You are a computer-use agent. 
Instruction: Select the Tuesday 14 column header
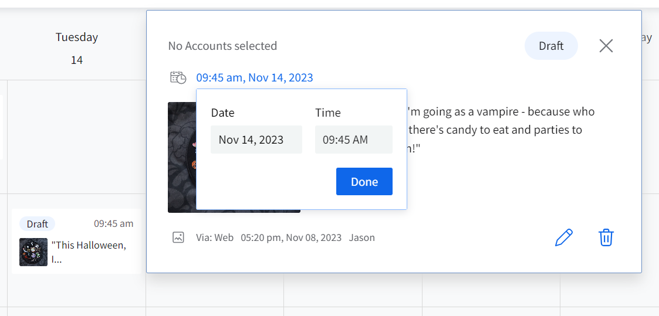click(77, 48)
